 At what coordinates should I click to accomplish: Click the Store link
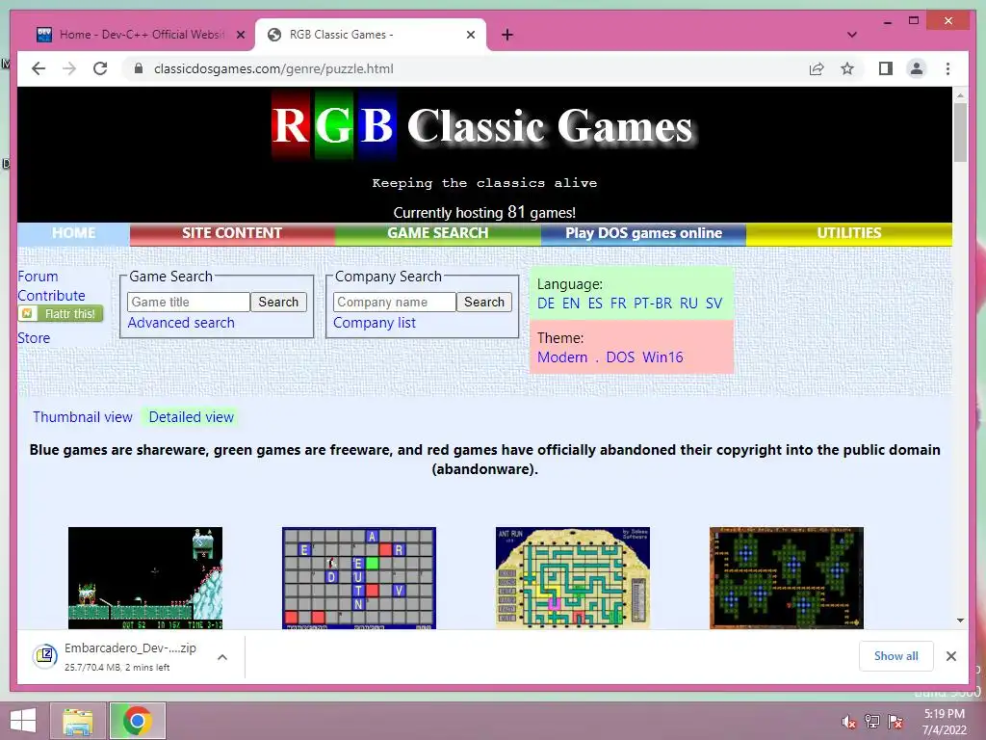tap(34, 338)
